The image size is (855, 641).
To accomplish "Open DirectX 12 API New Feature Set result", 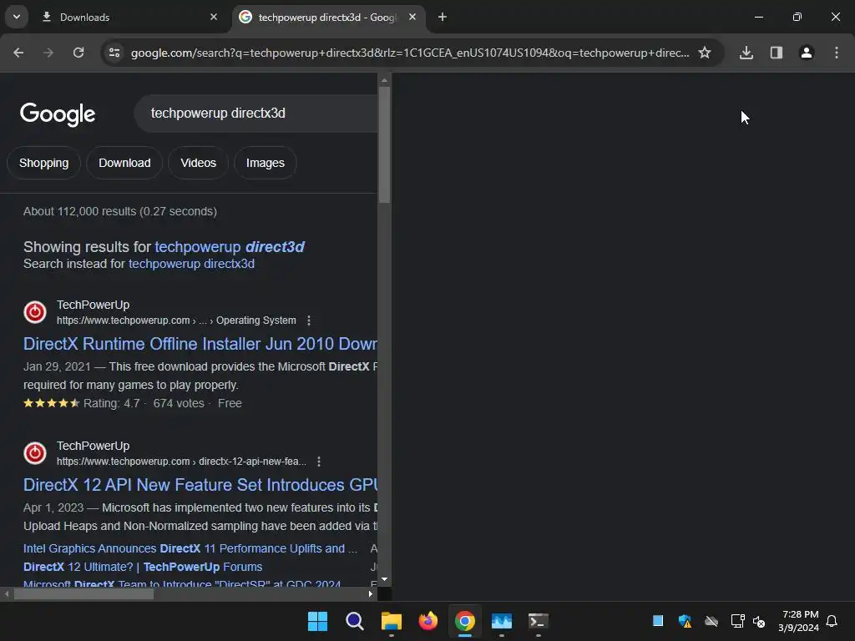I will point(200,485).
